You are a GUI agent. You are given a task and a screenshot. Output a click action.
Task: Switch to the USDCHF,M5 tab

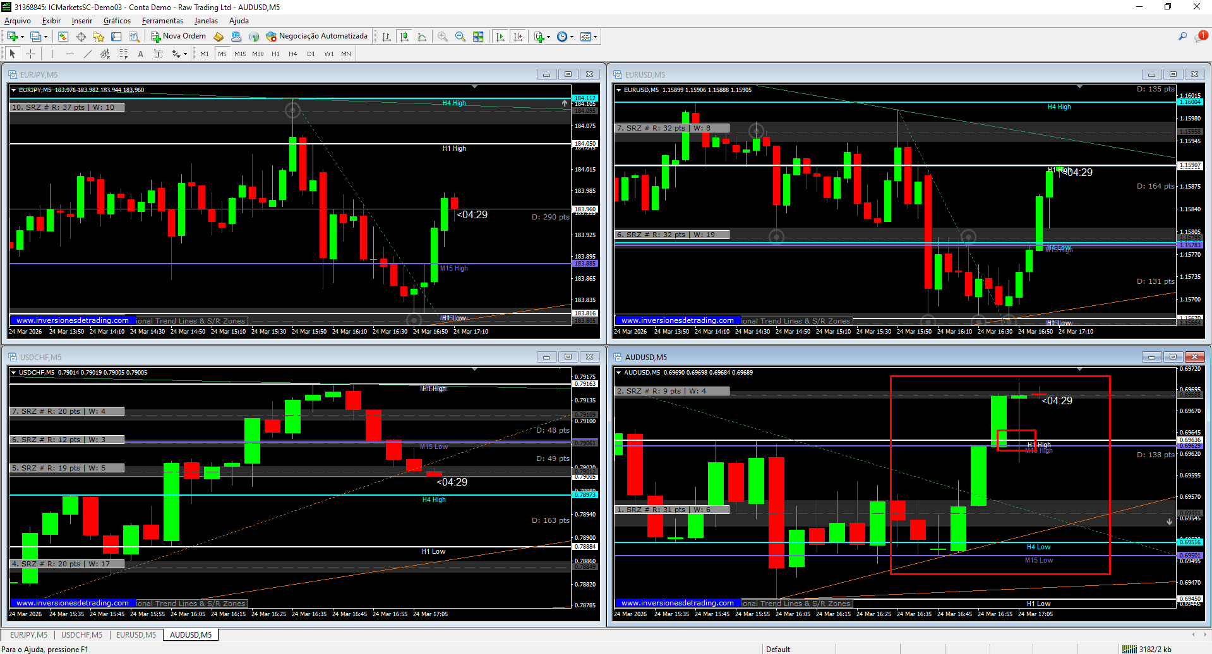click(81, 634)
